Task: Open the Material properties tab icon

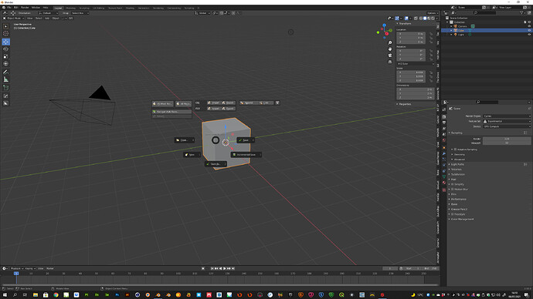Action: click(444, 183)
